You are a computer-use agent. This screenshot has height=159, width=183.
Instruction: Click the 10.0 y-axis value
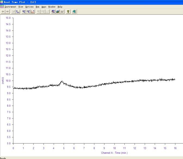[8, 81]
